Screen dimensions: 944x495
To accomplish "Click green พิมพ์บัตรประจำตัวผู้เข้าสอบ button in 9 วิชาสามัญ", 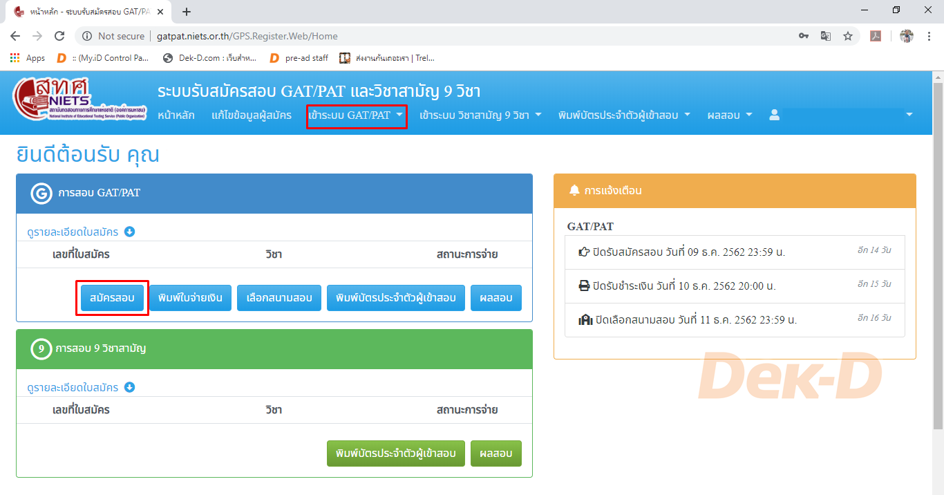I will 395,454.
